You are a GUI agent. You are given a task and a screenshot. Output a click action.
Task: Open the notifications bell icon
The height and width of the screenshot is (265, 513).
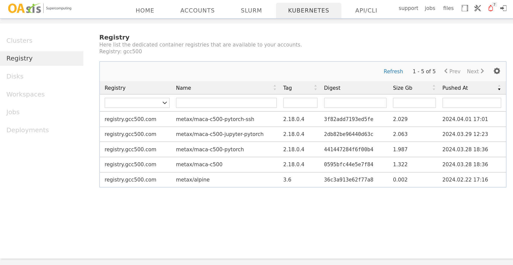click(x=491, y=8)
